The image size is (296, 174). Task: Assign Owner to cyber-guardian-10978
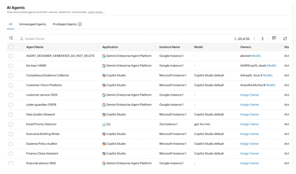coord(249,105)
